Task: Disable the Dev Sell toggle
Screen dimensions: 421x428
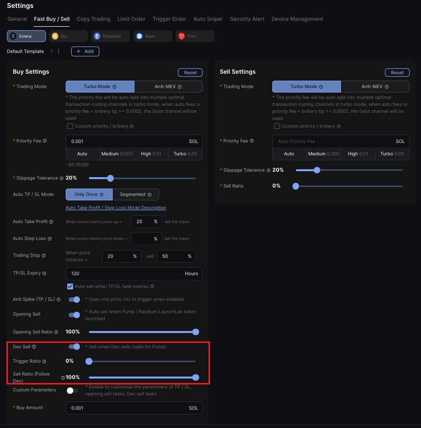Action: (74, 347)
